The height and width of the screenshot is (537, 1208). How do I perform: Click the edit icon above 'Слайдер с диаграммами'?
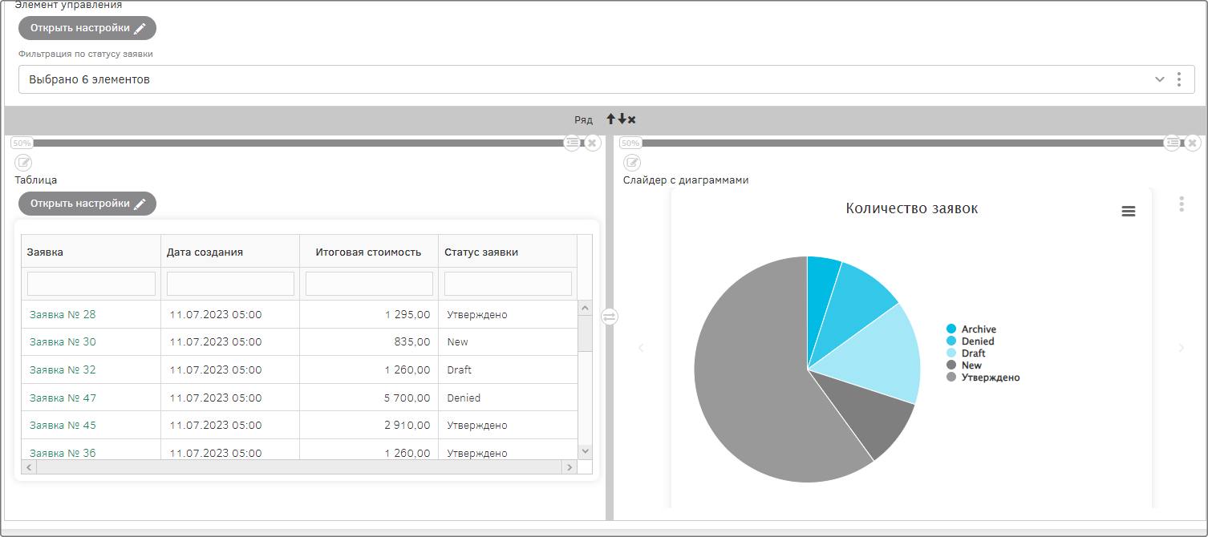tap(632, 163)
